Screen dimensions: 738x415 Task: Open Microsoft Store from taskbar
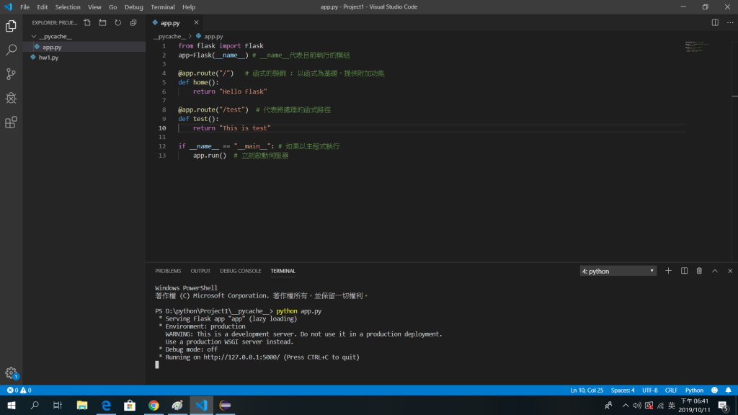(130, 405)
